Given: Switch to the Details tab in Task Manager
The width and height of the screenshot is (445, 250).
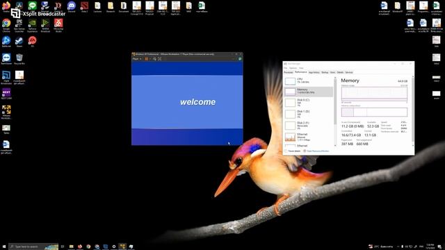Looking at the screenshot, I should click(x=340, y=72).
